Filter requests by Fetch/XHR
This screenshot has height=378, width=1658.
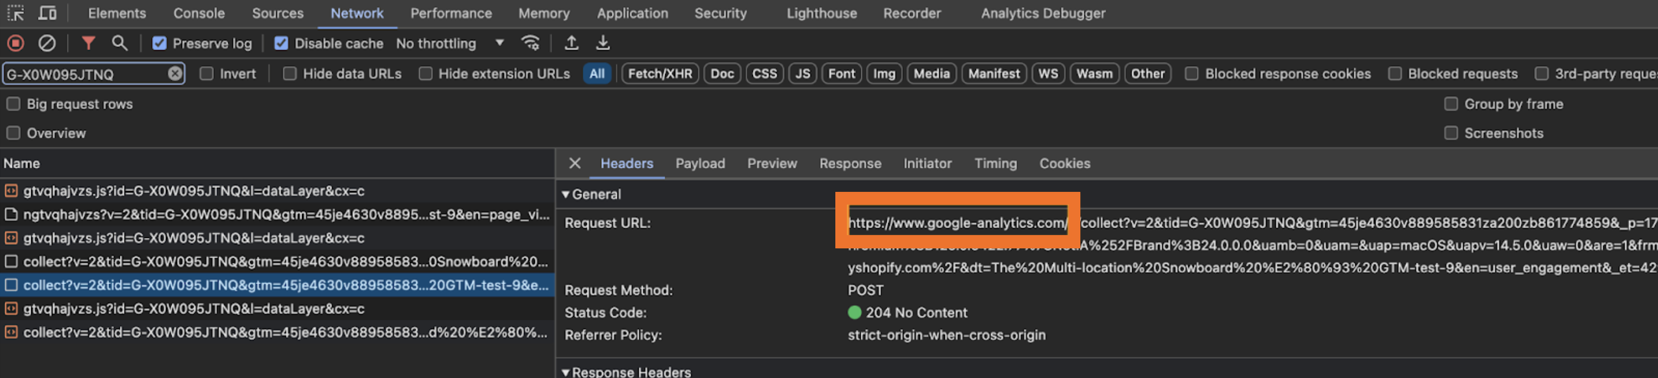[660, 73]
